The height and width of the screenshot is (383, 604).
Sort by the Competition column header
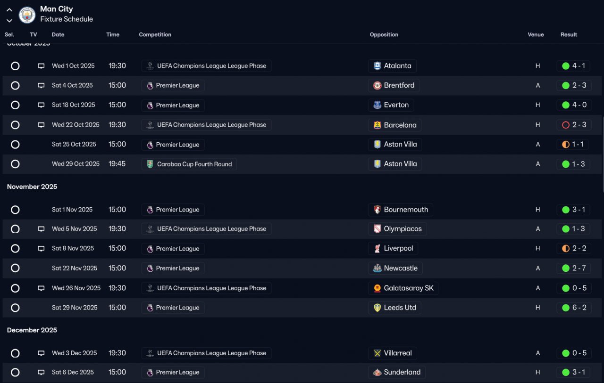coord(155,34)
